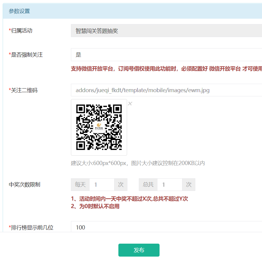Click the 总共 total win limit input
The image size is (262, 259).
[x=169, y=185]
